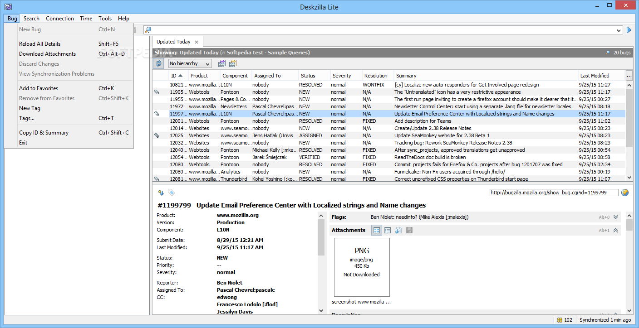Choose Tags... from Bug menu
The image size is (639, 328).
(x=69, y=118)
